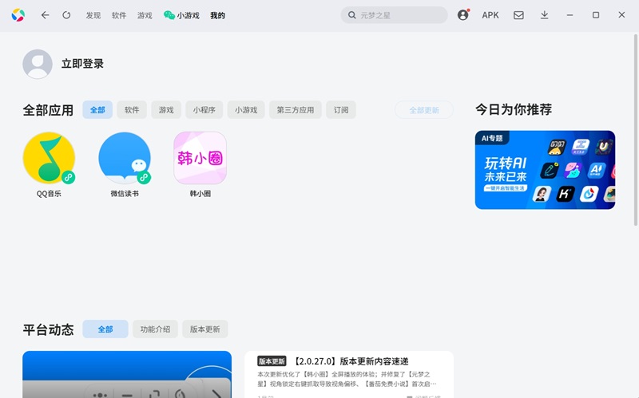639x398 pixels.
Task: Click the 版本更新 badge on the article
Action: 272,361
